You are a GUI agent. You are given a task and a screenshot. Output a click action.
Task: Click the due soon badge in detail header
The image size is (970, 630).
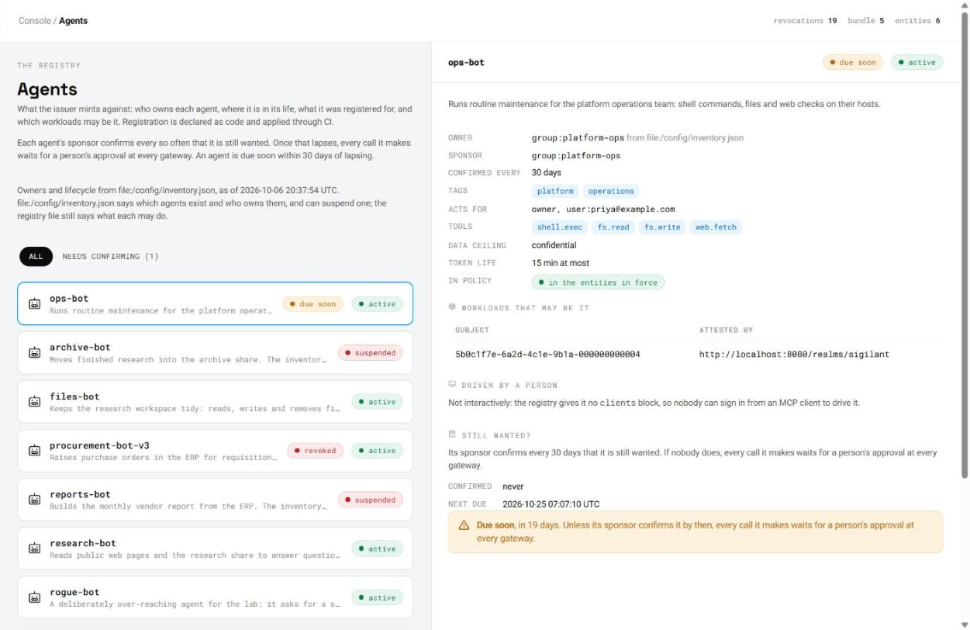(853, 62)
